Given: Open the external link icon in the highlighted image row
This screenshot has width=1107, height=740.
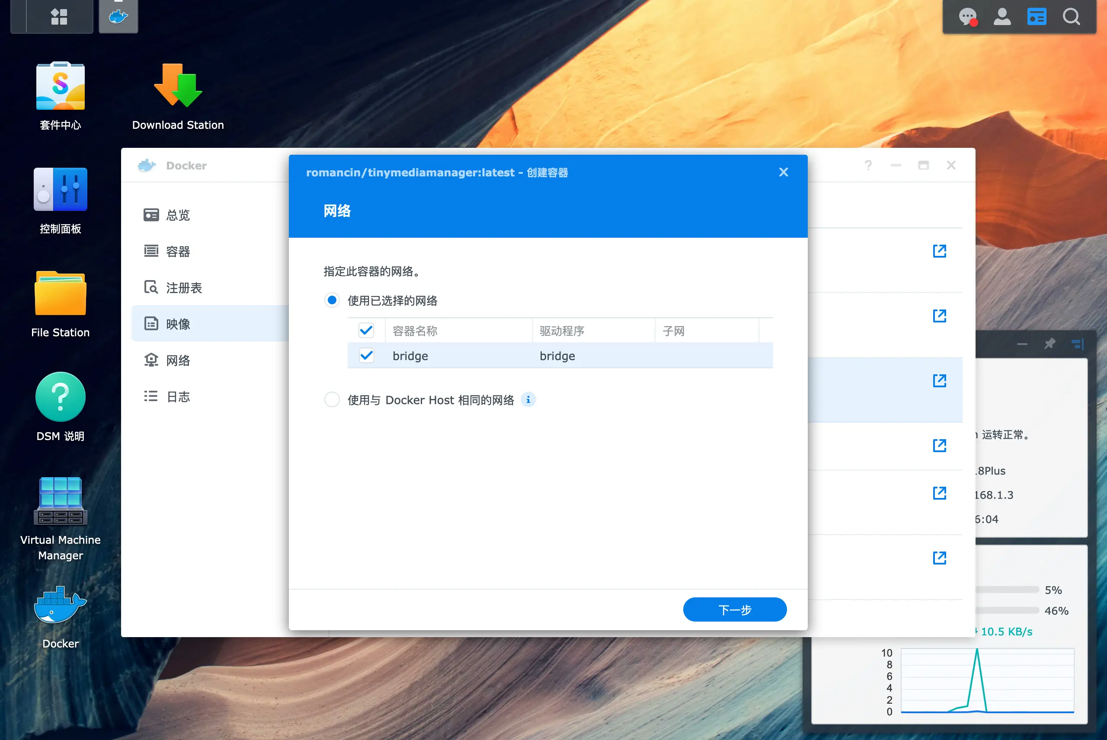Looking at the screenshot, I should [939, 381].
